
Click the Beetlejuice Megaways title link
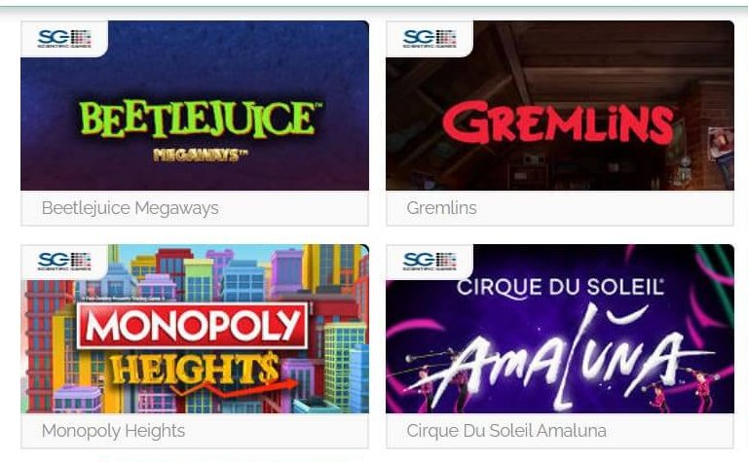pos(130,208)
